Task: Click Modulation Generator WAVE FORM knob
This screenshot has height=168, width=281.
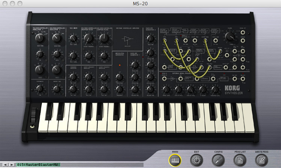Action: tap(120, 77)
